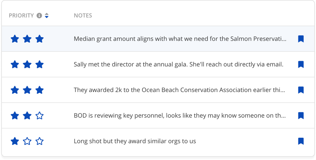
Task: Open the truncated Median grant amount note
Action: click(180, 39)
